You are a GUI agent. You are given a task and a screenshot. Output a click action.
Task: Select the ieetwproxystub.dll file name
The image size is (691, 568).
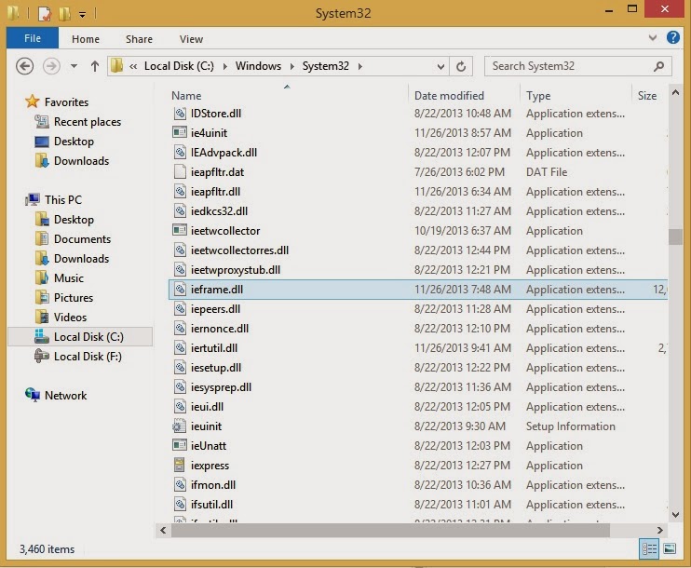pos(236,270)
